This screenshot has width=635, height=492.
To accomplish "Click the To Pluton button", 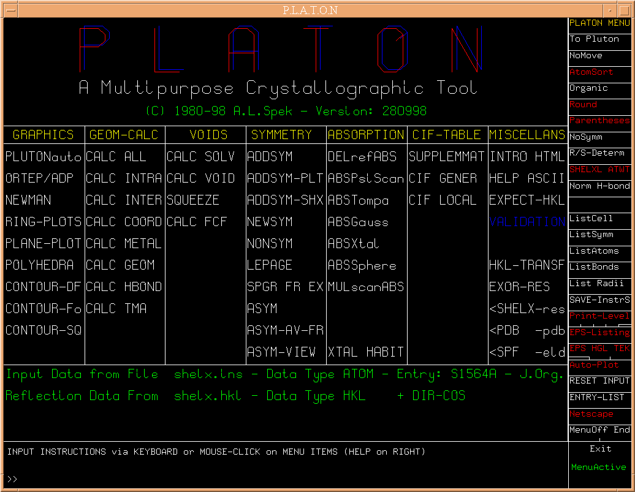I will click(x=594, y=39).
